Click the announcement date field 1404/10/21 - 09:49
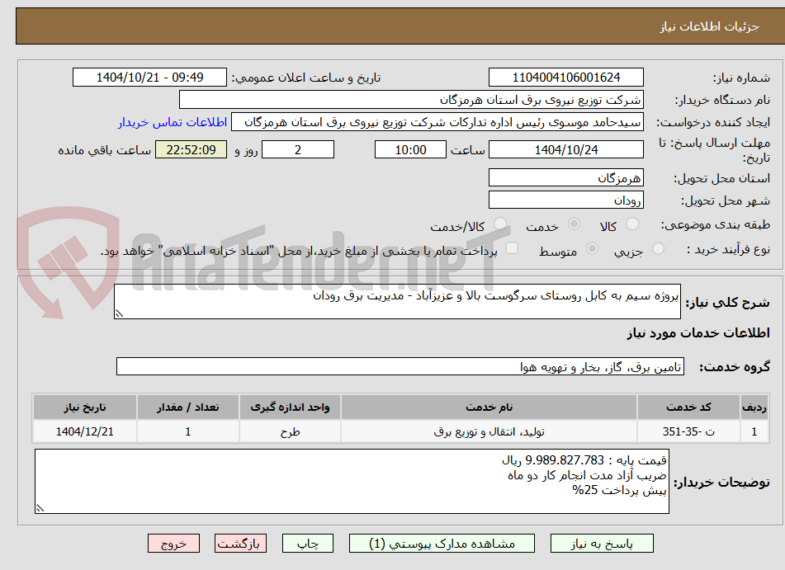The height and width of the screenshot is (570, 785). pos(149,78)
